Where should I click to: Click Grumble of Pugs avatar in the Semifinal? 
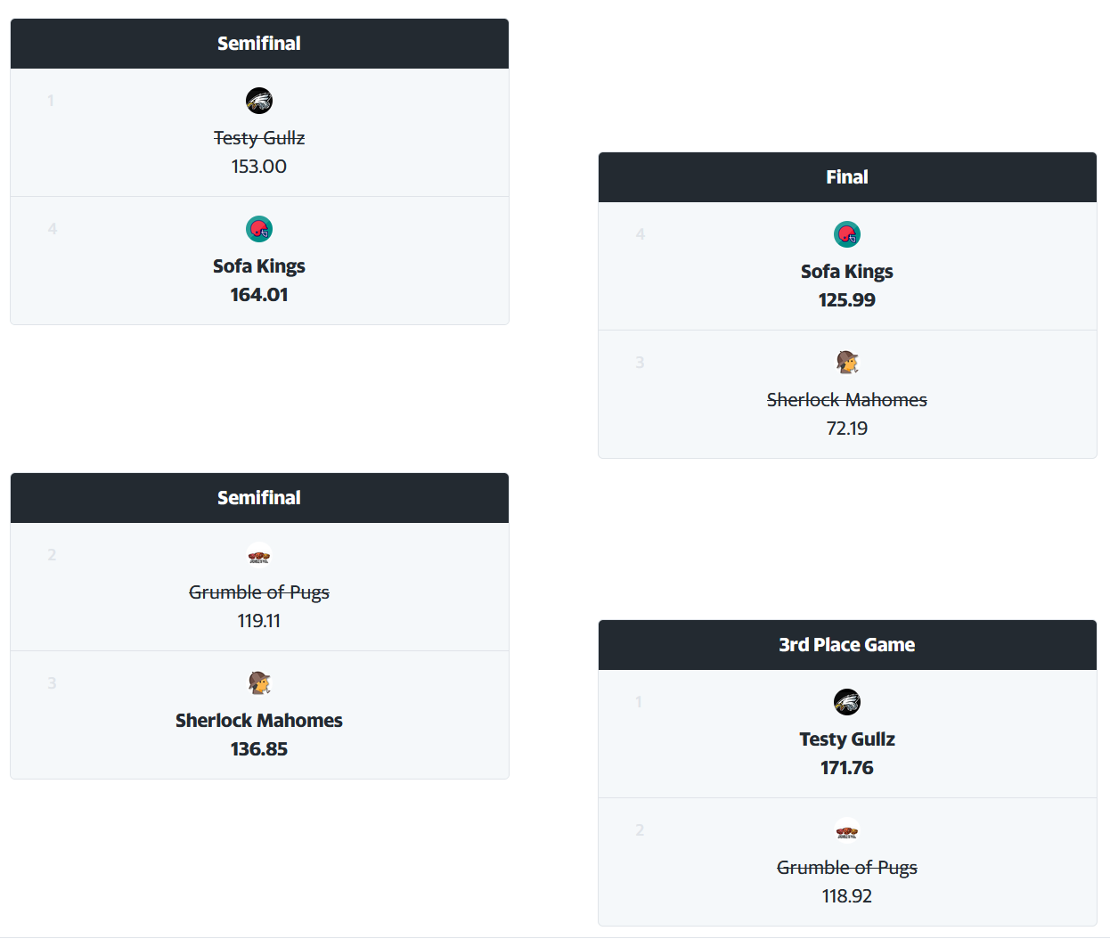(259, 555)
